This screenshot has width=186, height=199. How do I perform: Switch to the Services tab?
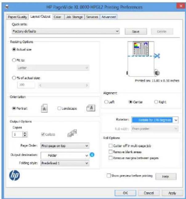92,17
